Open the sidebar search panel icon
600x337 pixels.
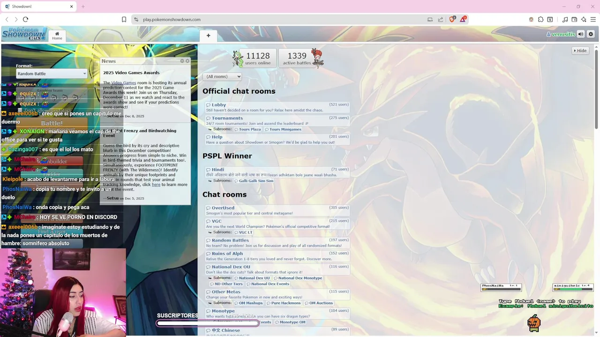pyautogui.click(x=550, y=19)
